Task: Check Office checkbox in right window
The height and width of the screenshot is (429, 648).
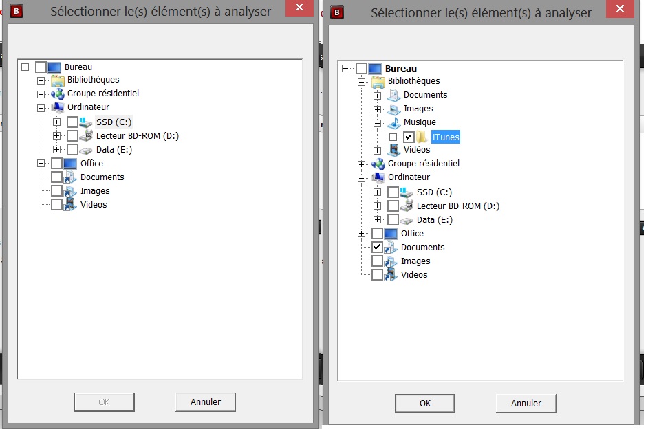Action: [377, 233]
